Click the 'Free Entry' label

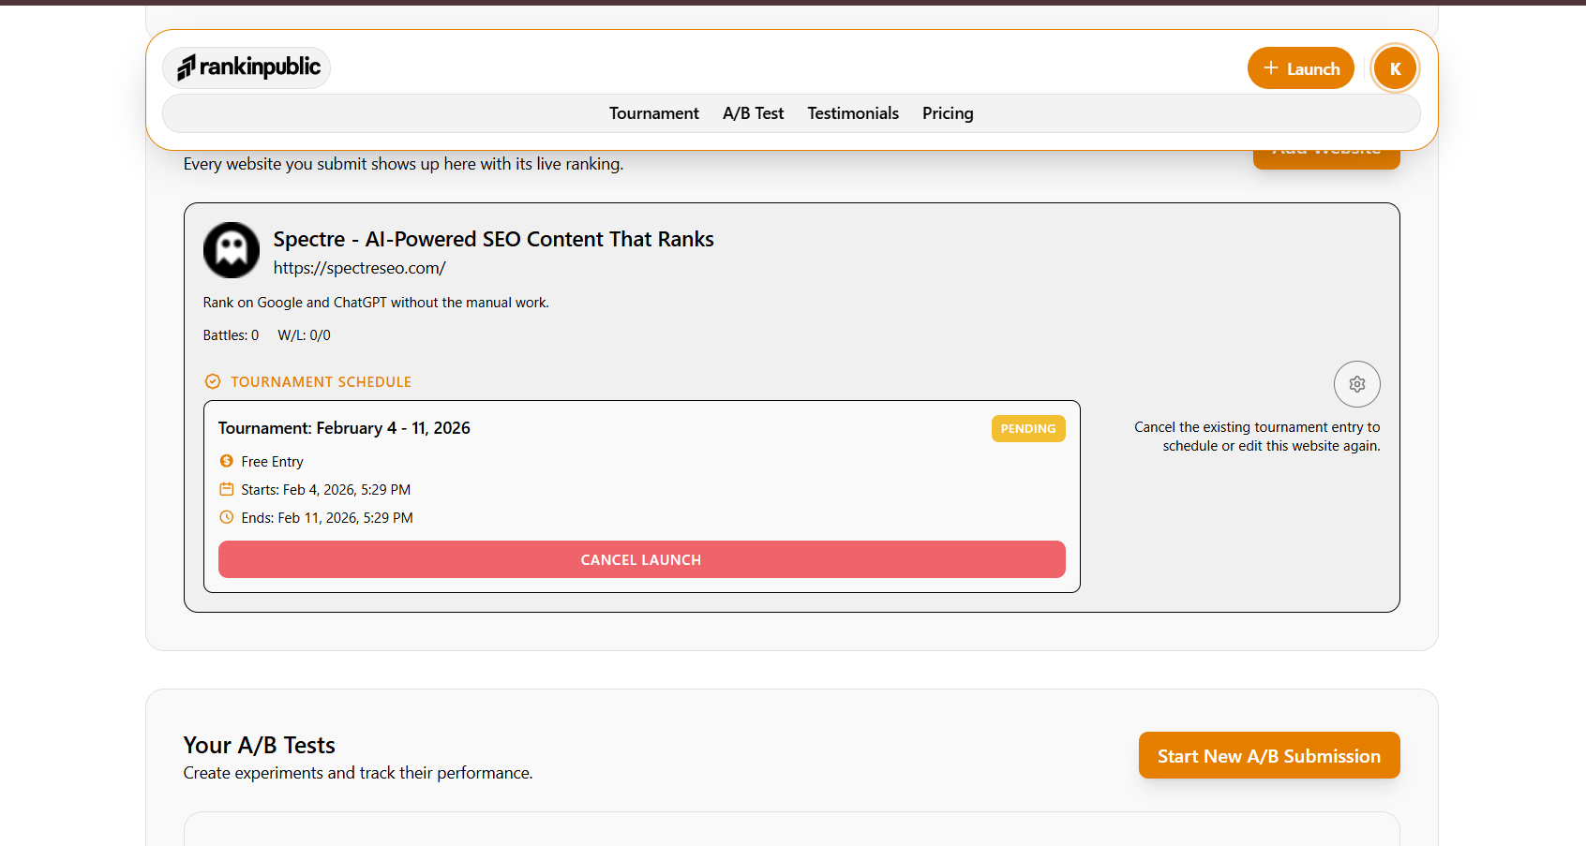click(x=272, y=462)
